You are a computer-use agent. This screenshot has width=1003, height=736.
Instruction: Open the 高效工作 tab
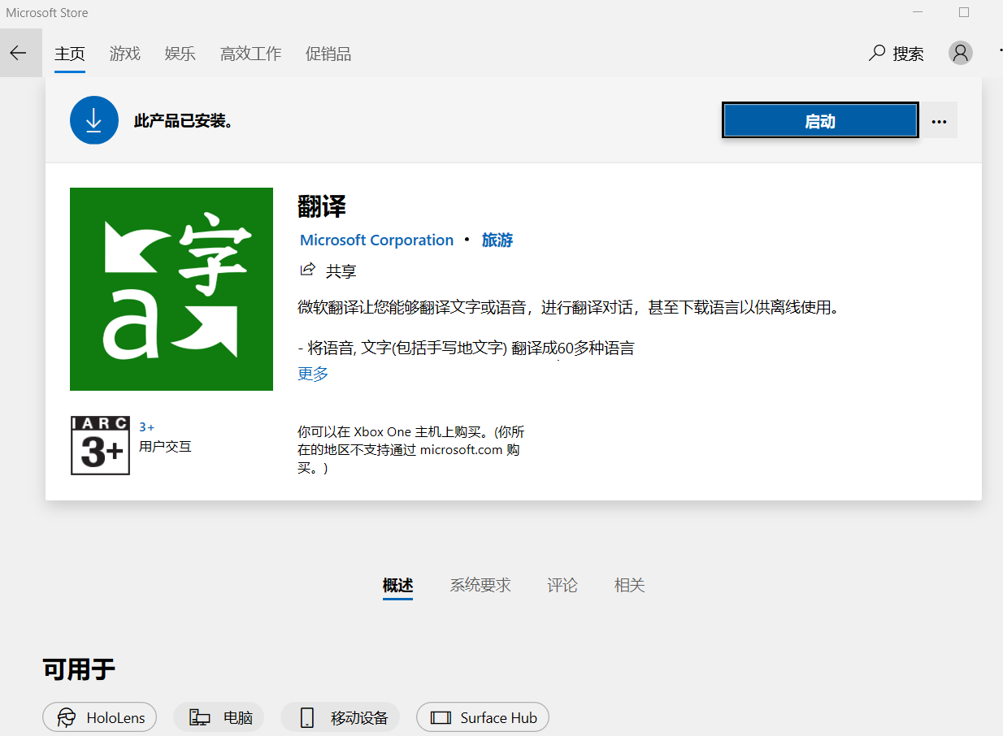tap(251, 54)
